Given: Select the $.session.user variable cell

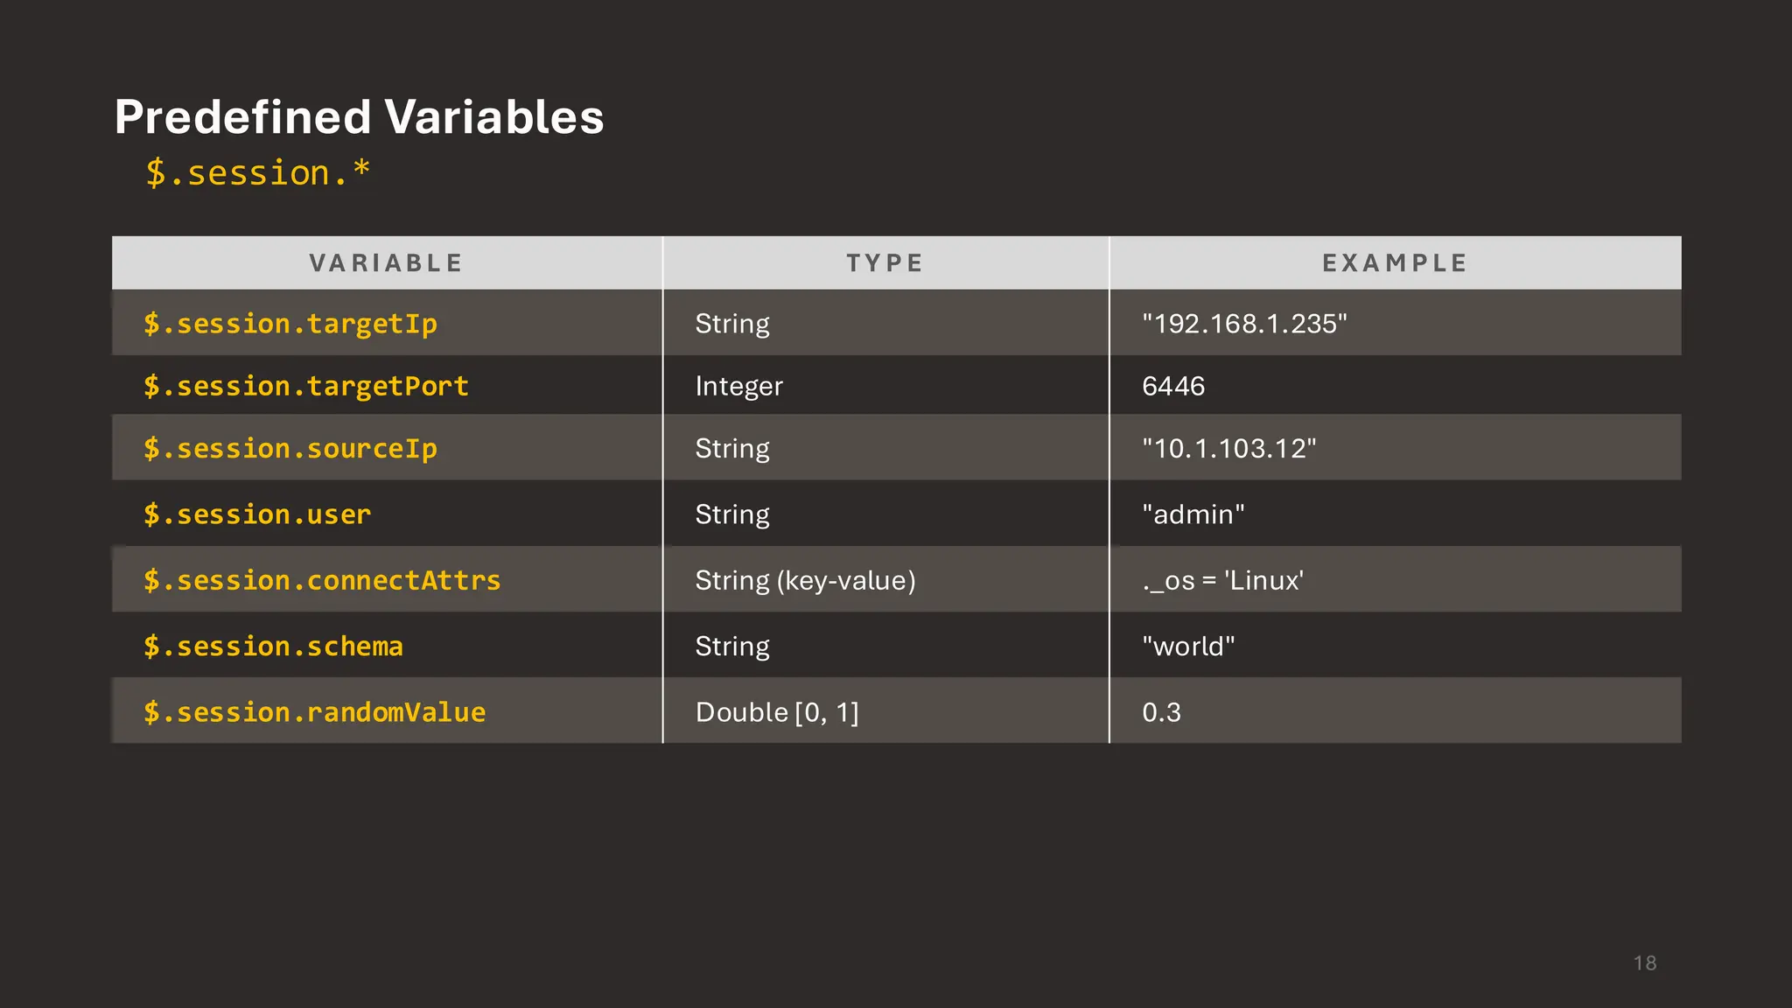Looking at the screenshot, I should pyautogui.click(x=257, y=514).
